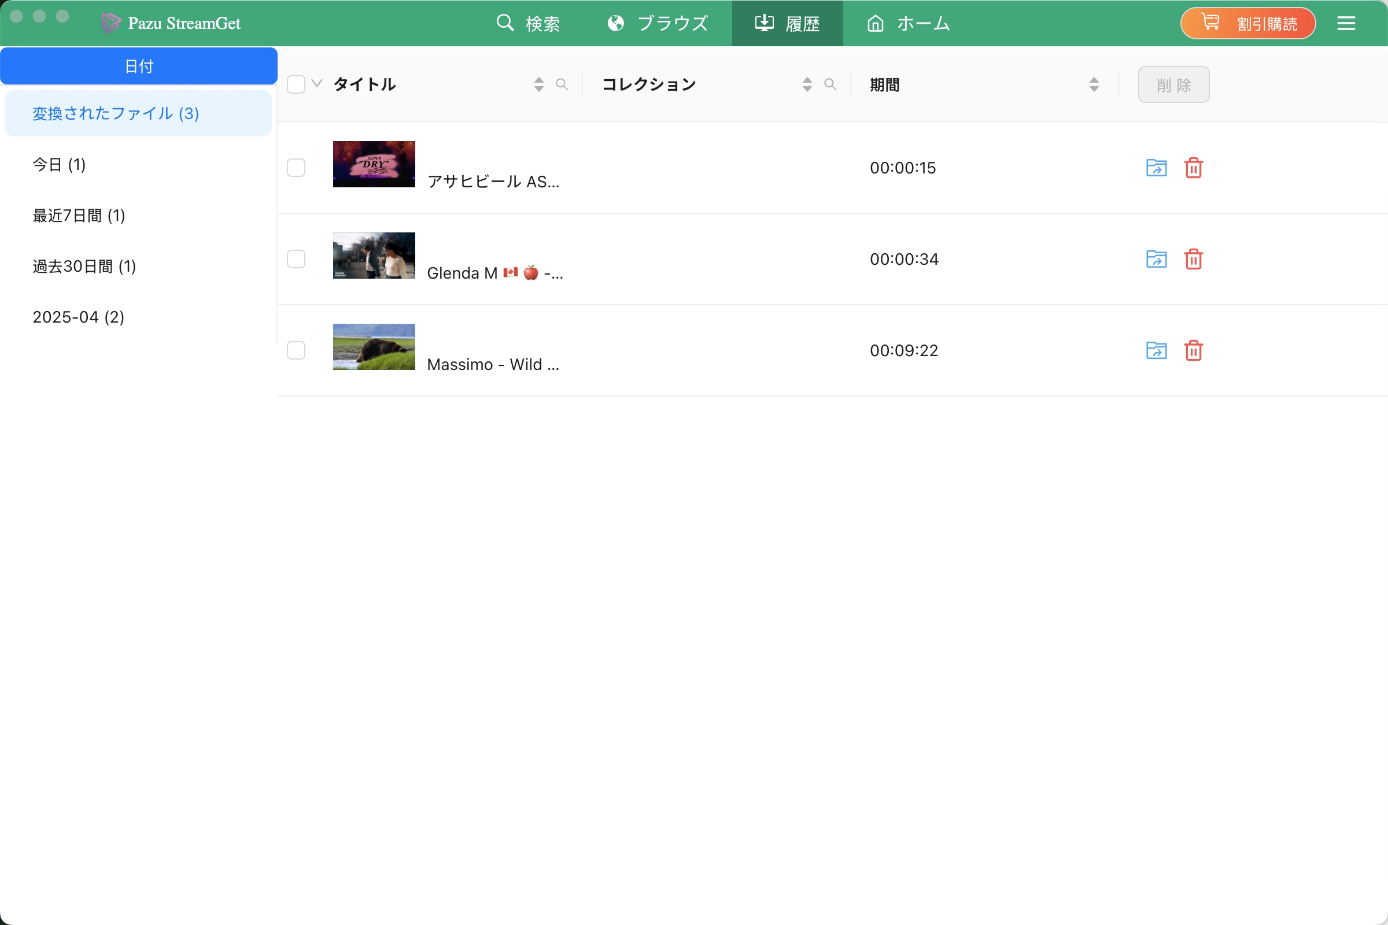Image resolution: width=1388 pixels, height=925 pixels.
Task: Sort by 期間 column arrows
Action: [1094, 85]
